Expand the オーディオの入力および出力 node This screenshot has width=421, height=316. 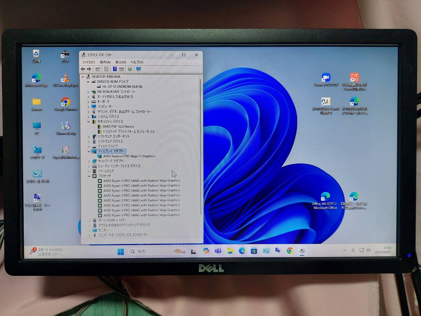point(89,97)
